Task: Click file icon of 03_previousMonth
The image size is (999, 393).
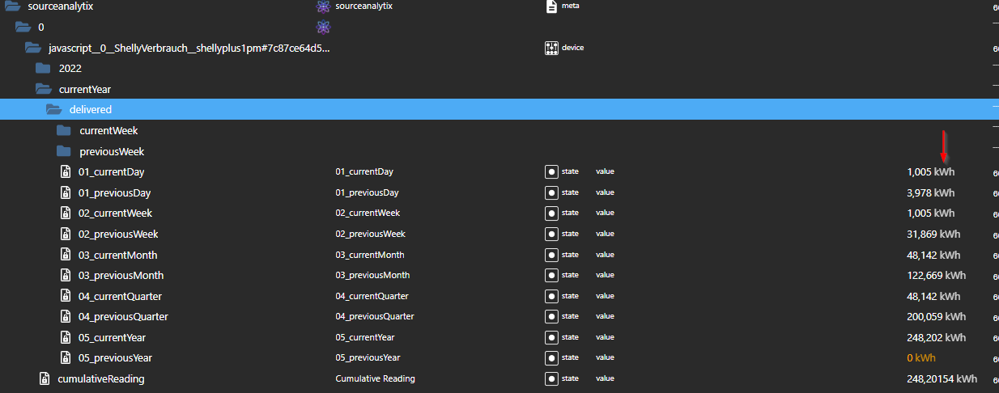Action: [66, 275]
